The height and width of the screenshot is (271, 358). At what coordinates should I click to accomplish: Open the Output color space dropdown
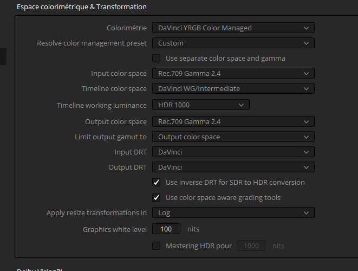point(233,121)
